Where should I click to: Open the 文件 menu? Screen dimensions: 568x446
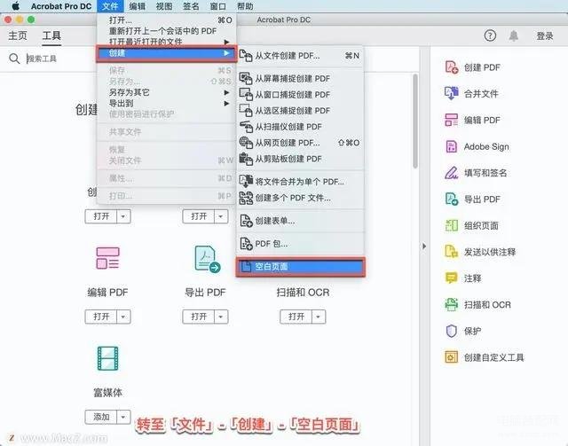coord(110,6)
